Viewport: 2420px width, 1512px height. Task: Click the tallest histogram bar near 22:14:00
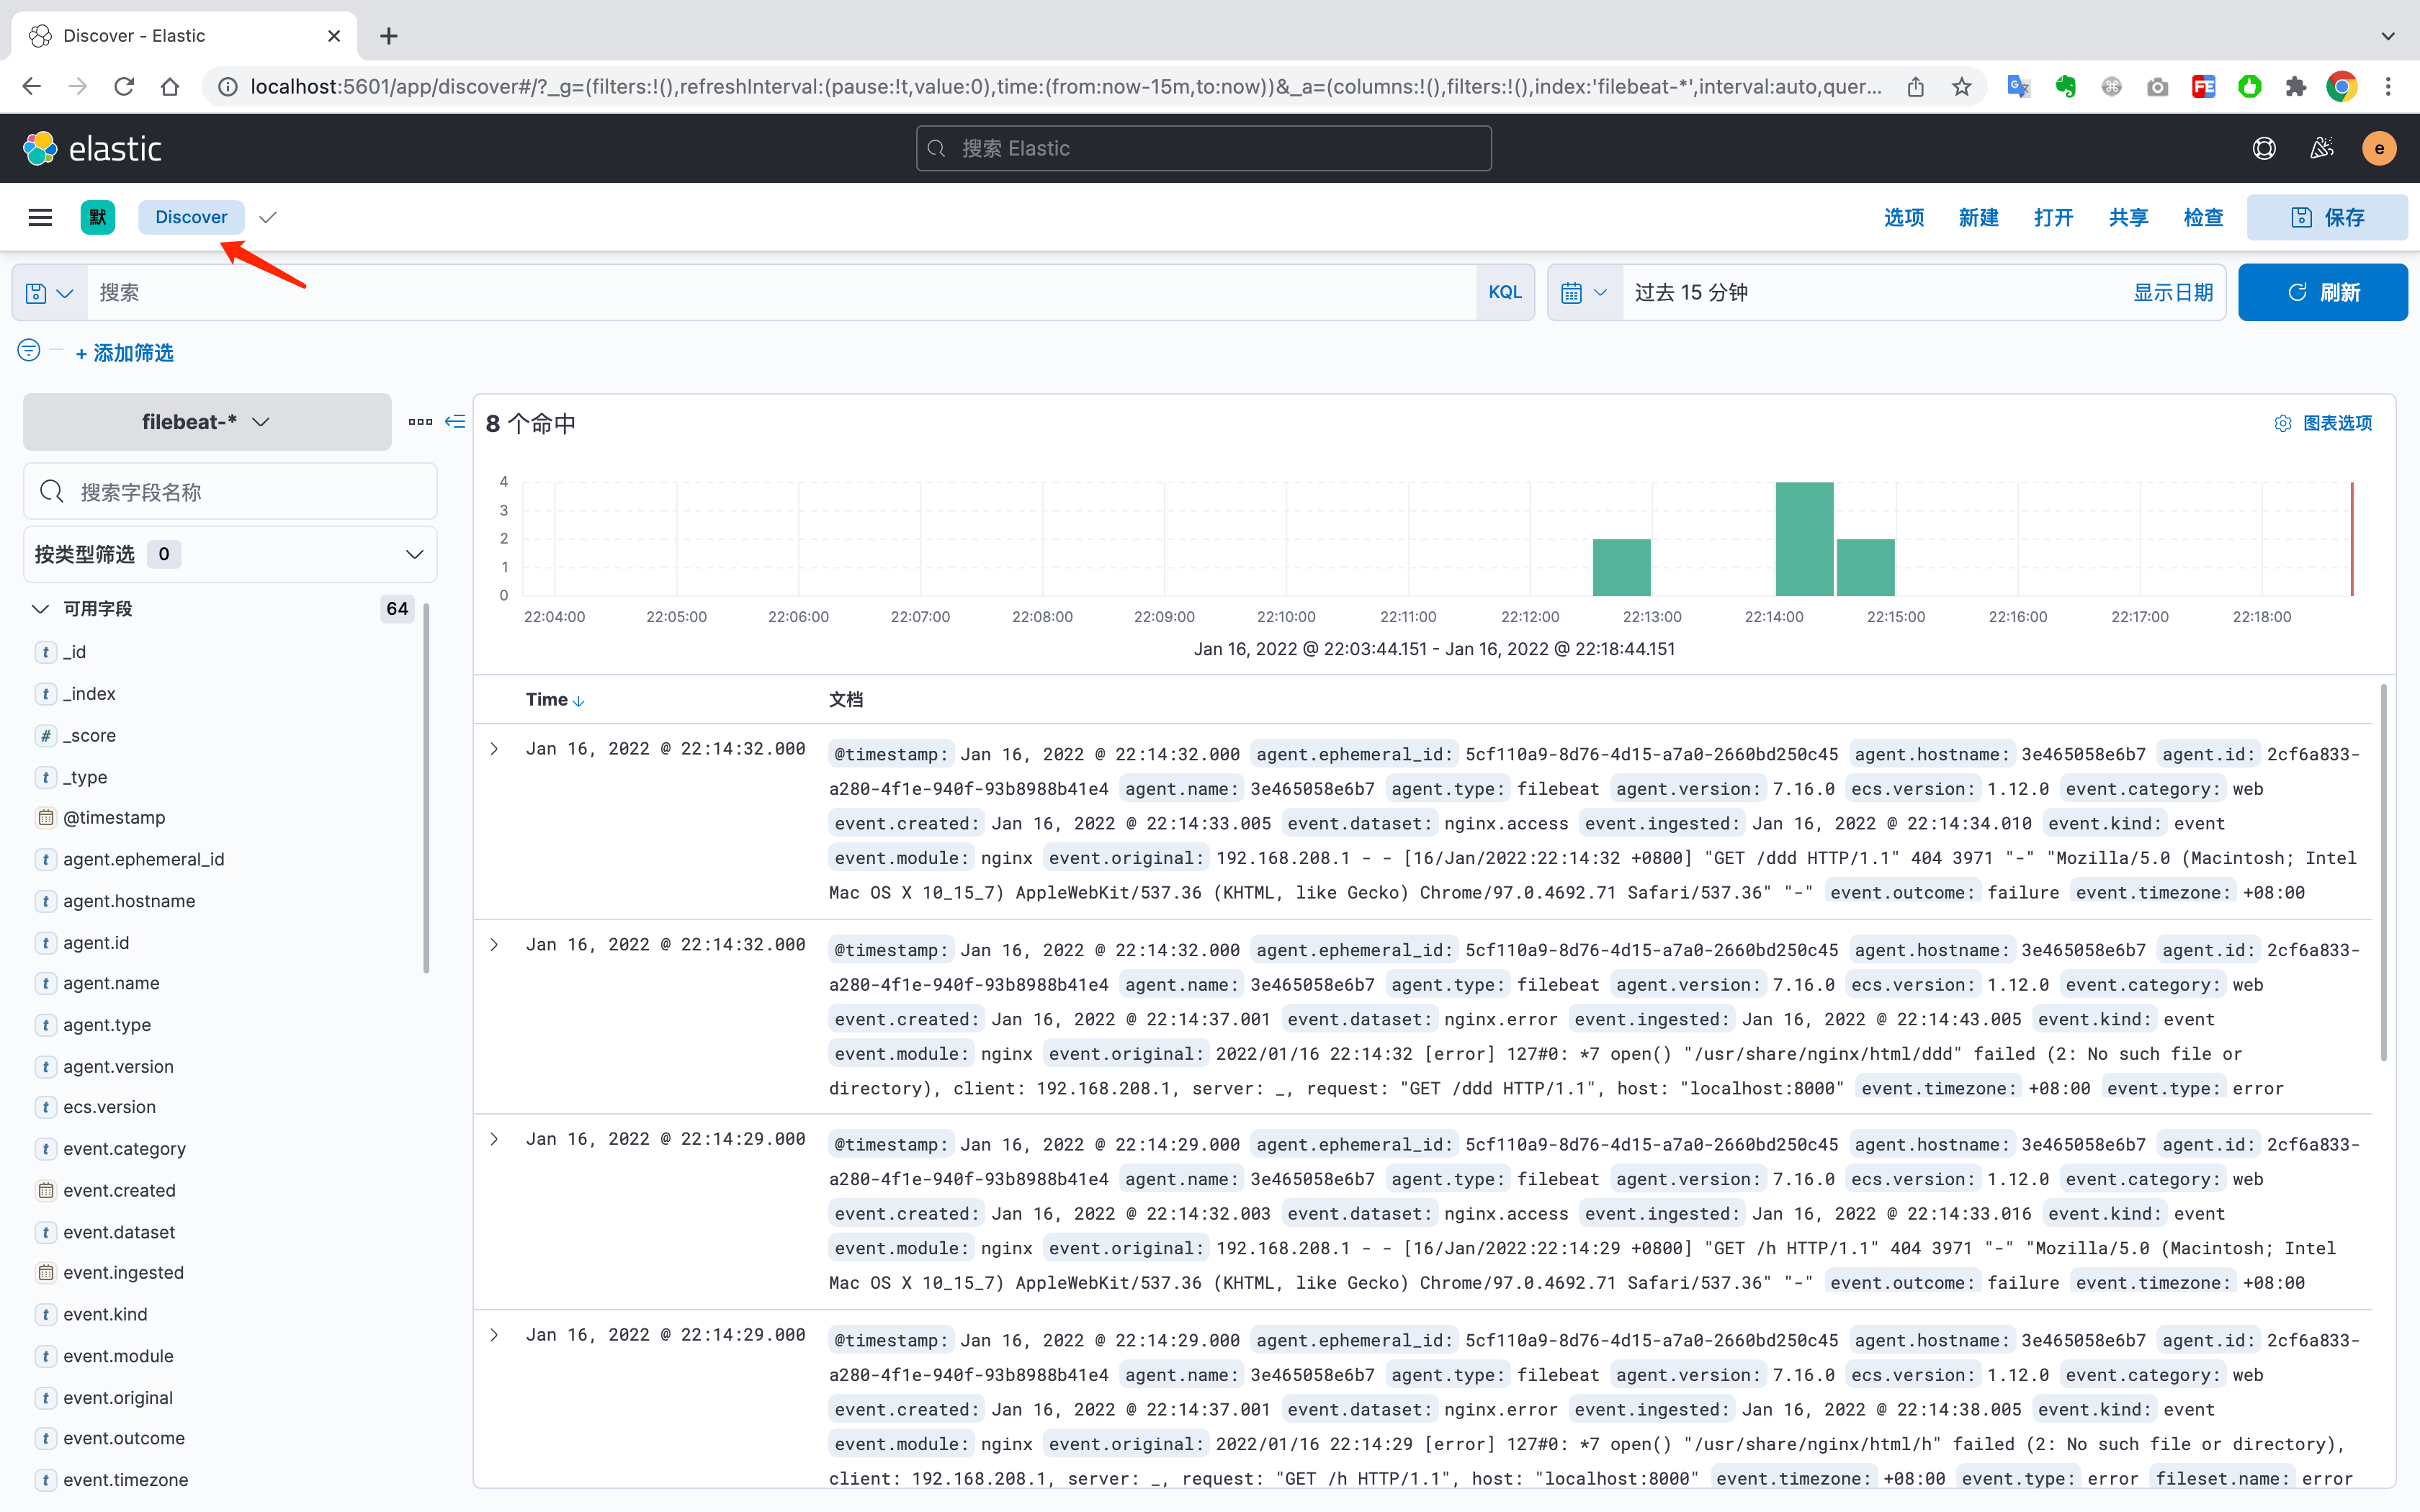(1804, 539)
